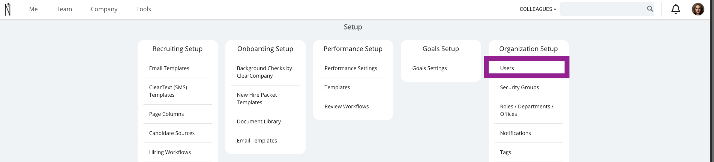Open the notifications bell

coord(676,9)
